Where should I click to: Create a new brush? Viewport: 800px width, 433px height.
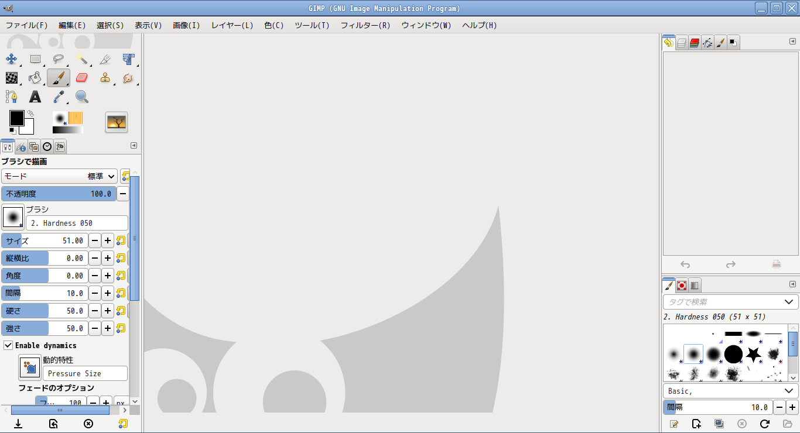coord(696,424)
